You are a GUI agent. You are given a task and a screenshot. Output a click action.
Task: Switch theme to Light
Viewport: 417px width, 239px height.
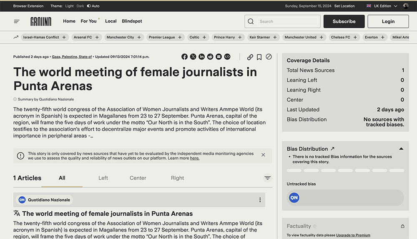coord(69,6)
